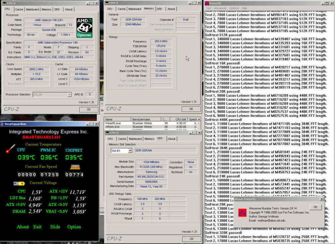
Task: Click the Core Speed 2650.2 MHz value
Action: [x=36, y=69]
